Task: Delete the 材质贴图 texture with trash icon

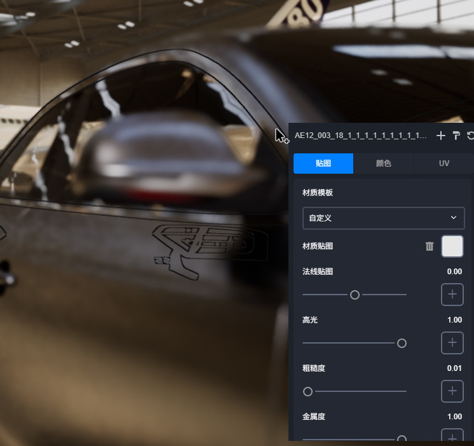Action: (x=430, y=246)
